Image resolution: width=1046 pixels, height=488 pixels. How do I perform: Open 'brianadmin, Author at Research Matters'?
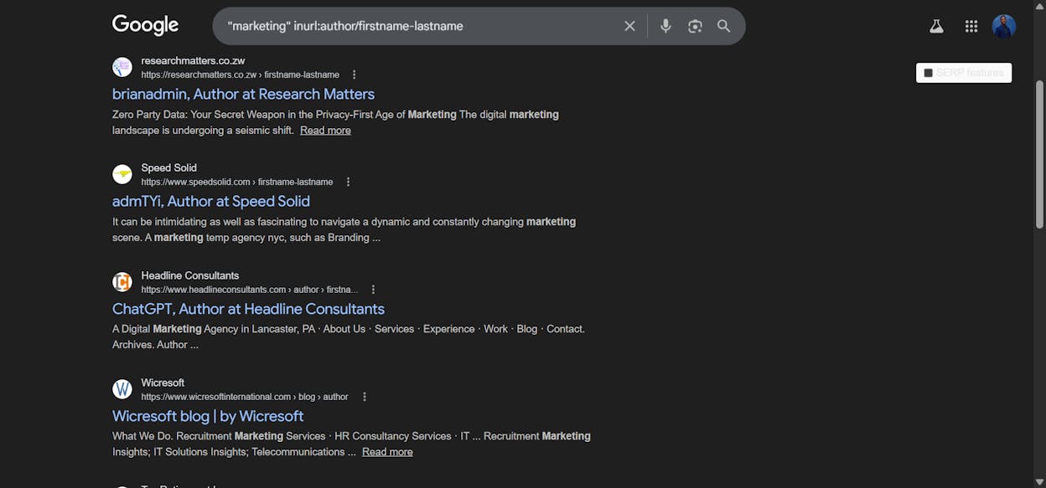243,94
